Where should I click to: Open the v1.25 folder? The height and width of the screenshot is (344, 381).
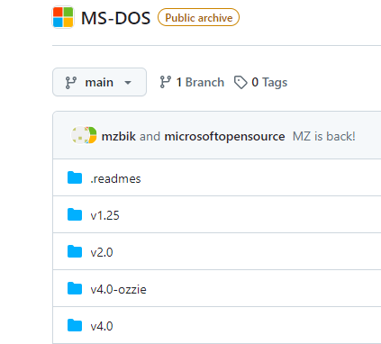tap(105, 215)
